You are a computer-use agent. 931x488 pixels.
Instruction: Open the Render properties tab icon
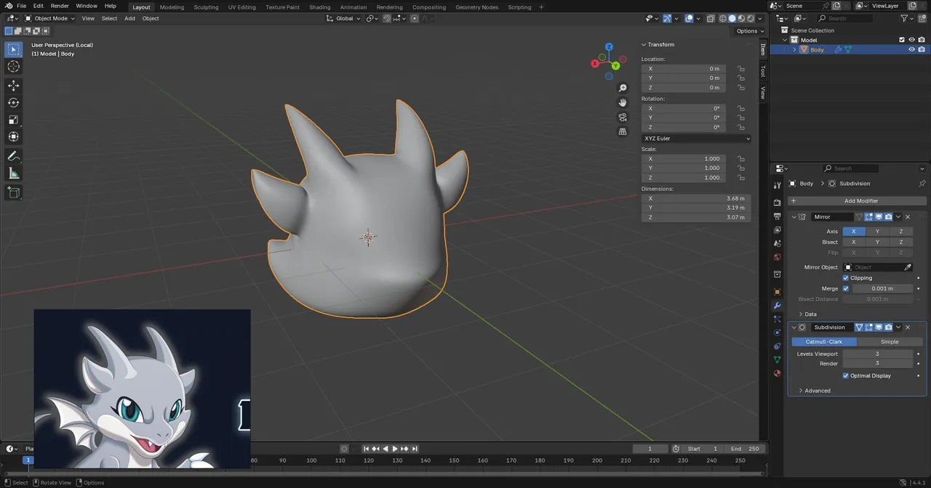coord(777,202)
